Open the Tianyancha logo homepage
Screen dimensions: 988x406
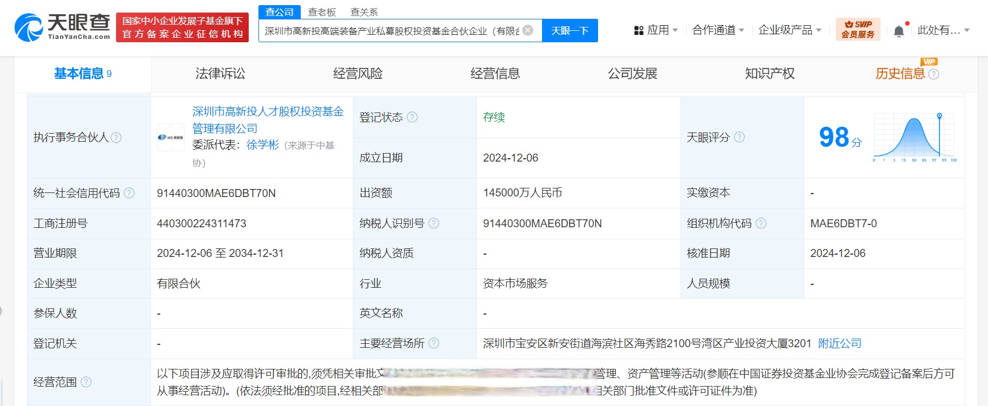(x=62, y=27)
